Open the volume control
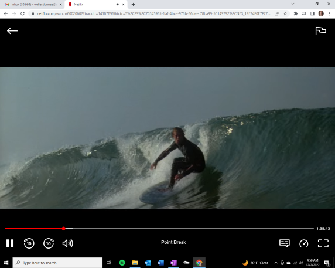This screenshot has width=335, height=268. coord(68,243)
